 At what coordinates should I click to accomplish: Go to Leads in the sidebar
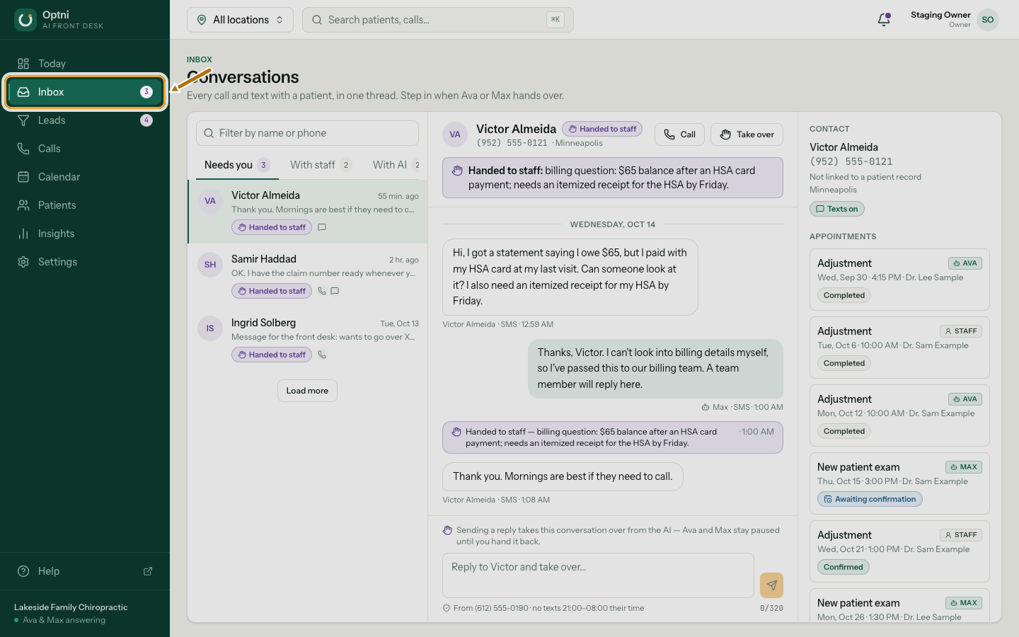point(85,120)
